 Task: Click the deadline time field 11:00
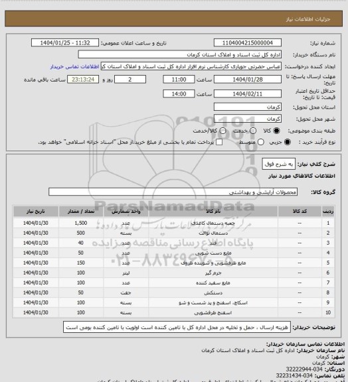coord(179,80)
